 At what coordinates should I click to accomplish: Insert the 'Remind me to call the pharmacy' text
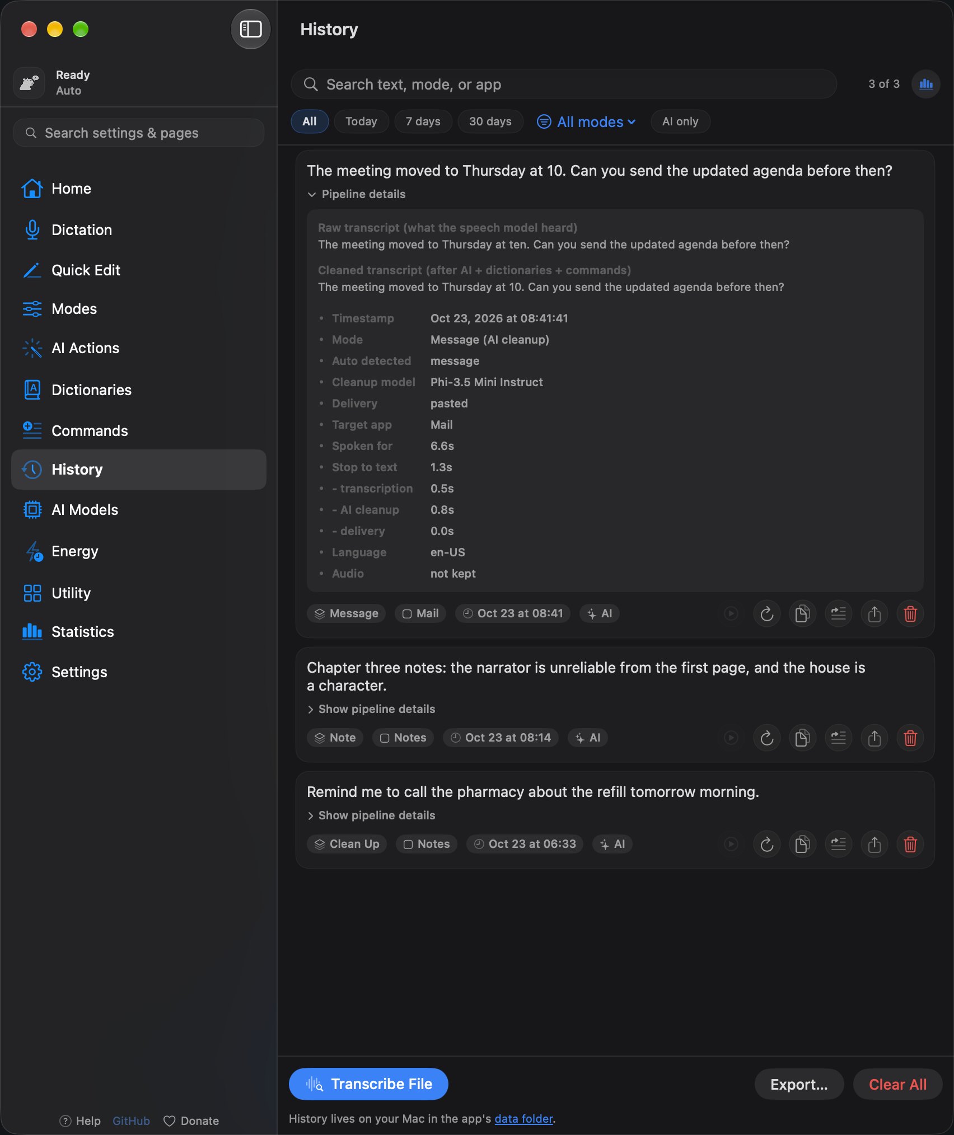coord(839,844)
